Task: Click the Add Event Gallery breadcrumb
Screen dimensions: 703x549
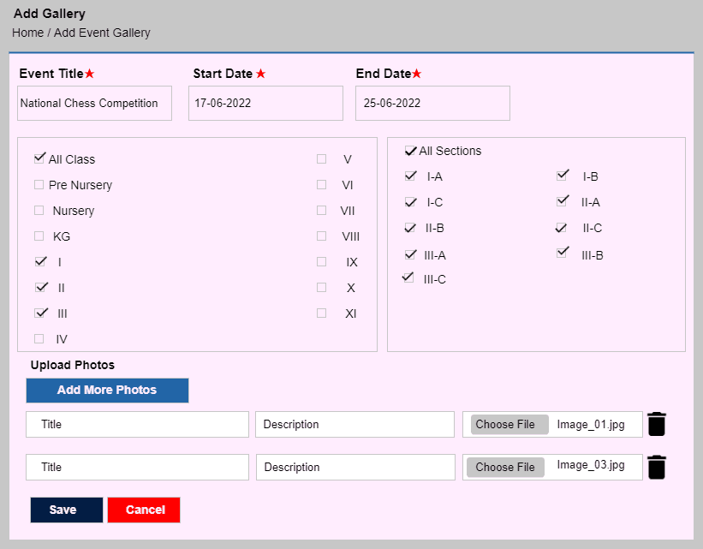Action: pos(102,33)
